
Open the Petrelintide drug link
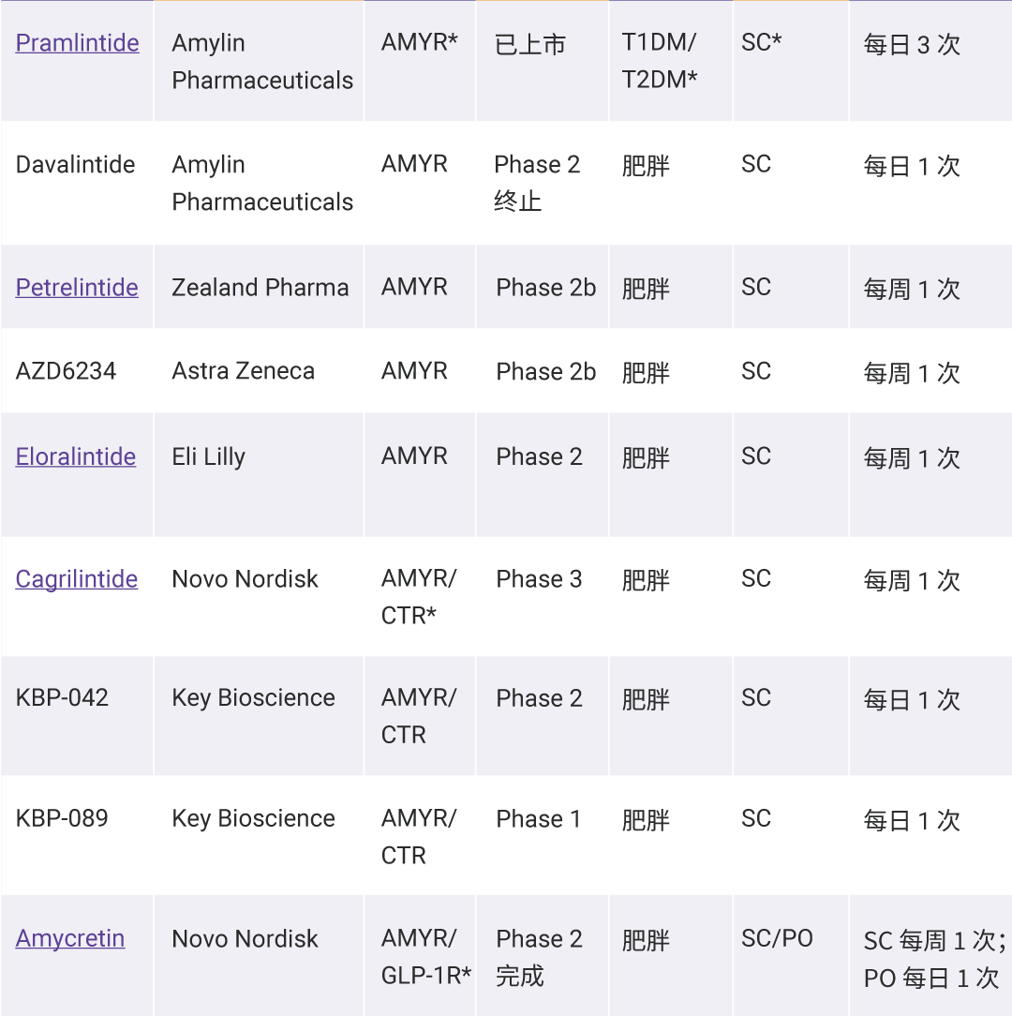77,288
